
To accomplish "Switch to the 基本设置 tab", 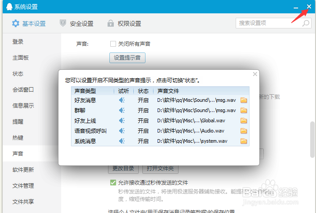I will [x=29, y=24].
